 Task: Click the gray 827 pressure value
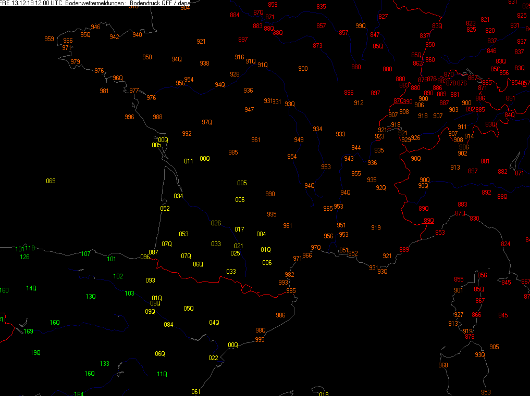(x=383, y=17)
